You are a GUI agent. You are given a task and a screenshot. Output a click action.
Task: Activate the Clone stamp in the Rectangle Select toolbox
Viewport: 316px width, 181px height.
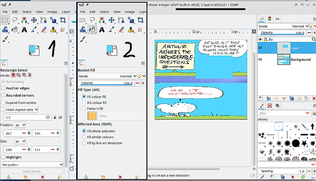(x=53, y=30)
